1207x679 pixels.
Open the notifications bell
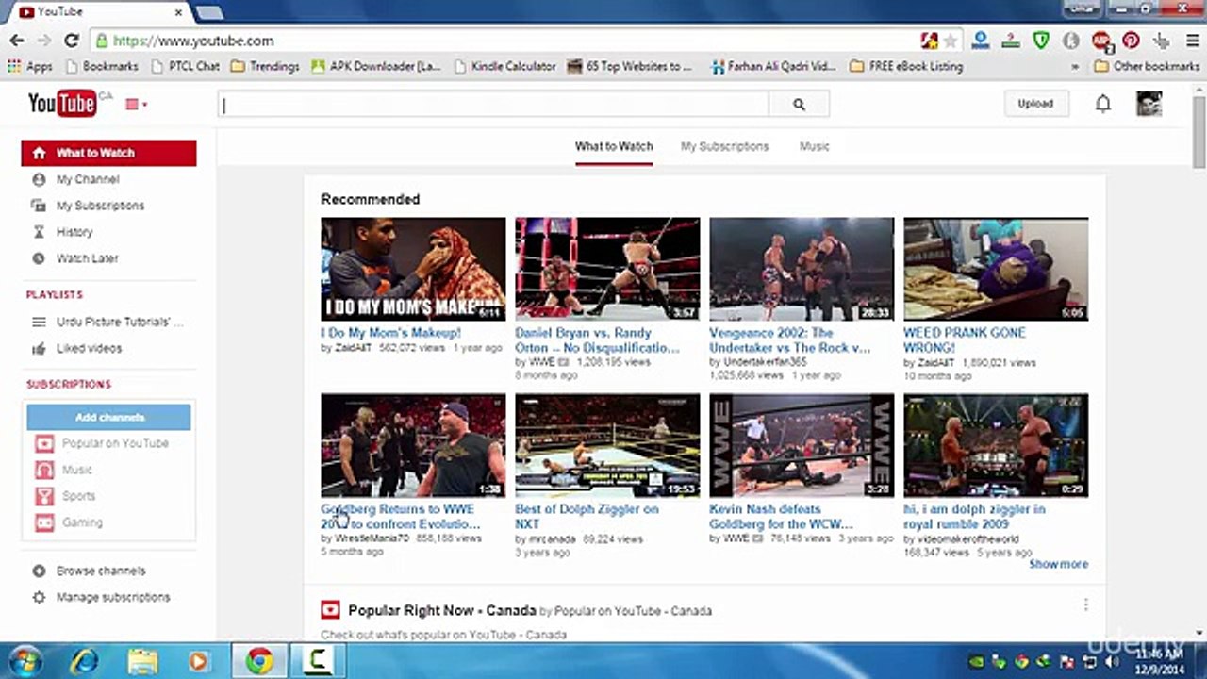click(x=1102, y=104)
